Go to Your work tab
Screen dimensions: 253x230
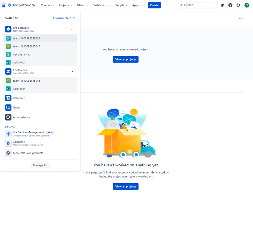[47, 5]
